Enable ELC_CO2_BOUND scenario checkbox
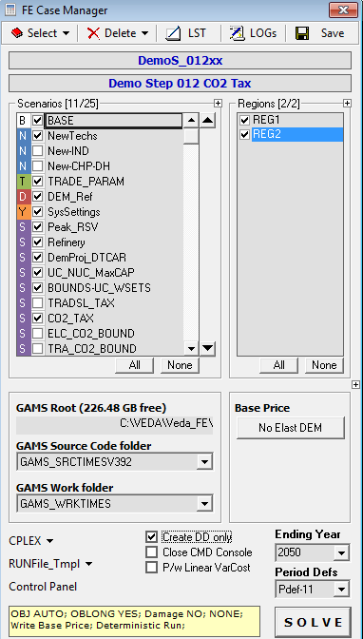Screen dimensions: 363x639 (x=37, y=334)
